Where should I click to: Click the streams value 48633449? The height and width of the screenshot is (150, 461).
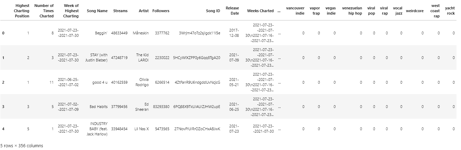point(119,33)
